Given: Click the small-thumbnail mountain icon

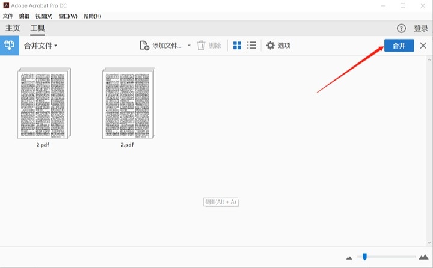Looking at the screenshot, I should 349,257.
